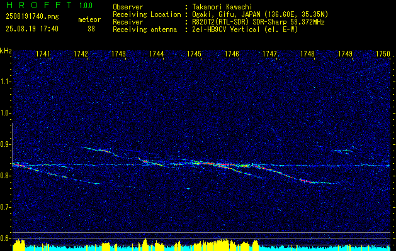The image size is (396, 251).
Task: Click the 0.8 kHz axis label
Action: [x=5, y=176]
